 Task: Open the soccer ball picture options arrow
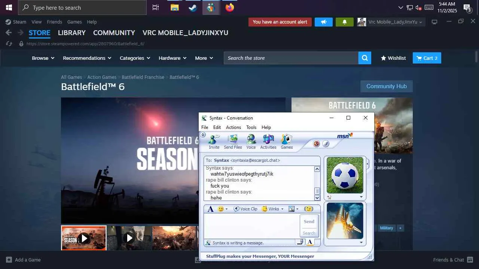pos(361,197)
